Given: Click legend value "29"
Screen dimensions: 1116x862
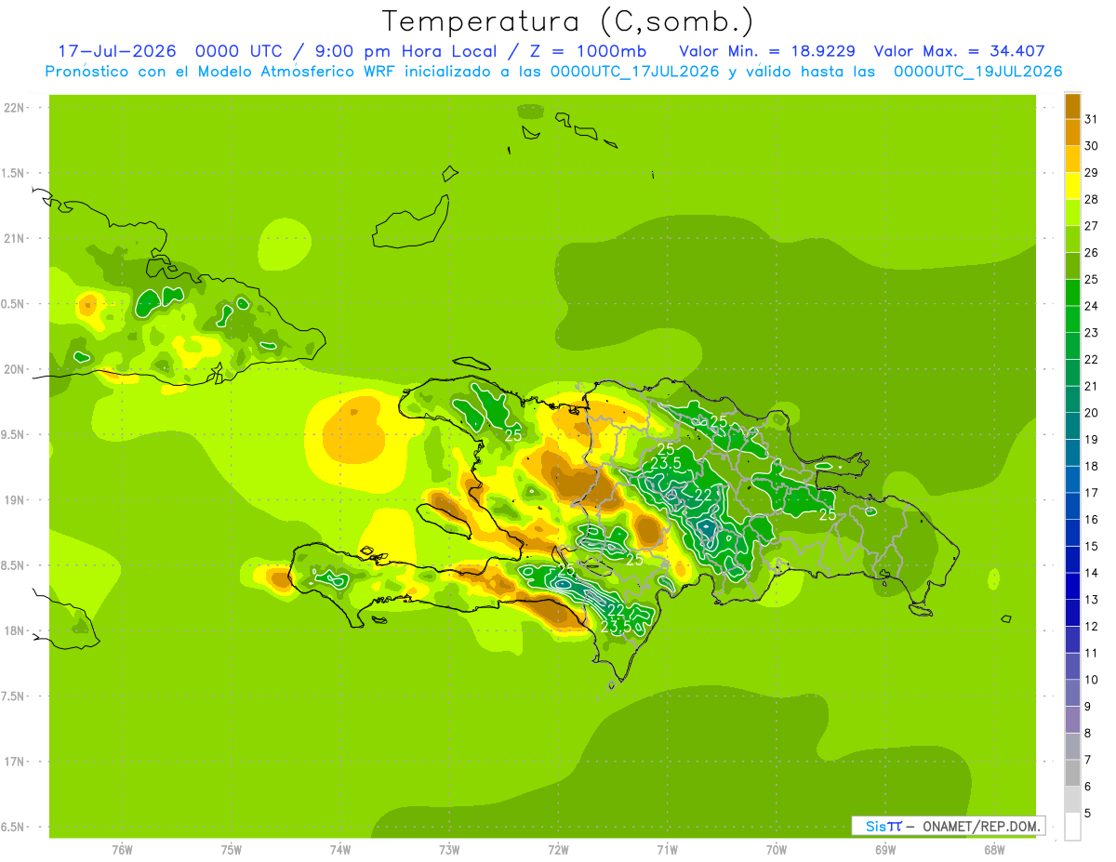Looking at the screenshot, I should click(x=1092, y=173).
